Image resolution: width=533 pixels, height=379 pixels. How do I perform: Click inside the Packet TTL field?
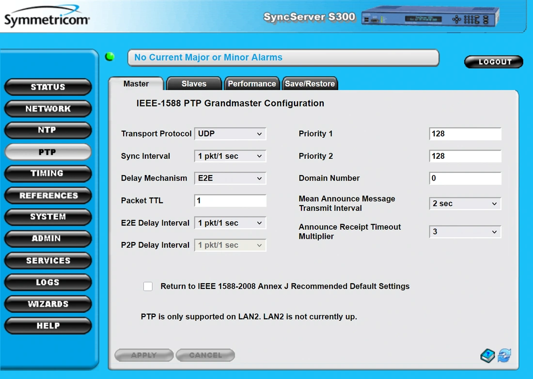230,200
